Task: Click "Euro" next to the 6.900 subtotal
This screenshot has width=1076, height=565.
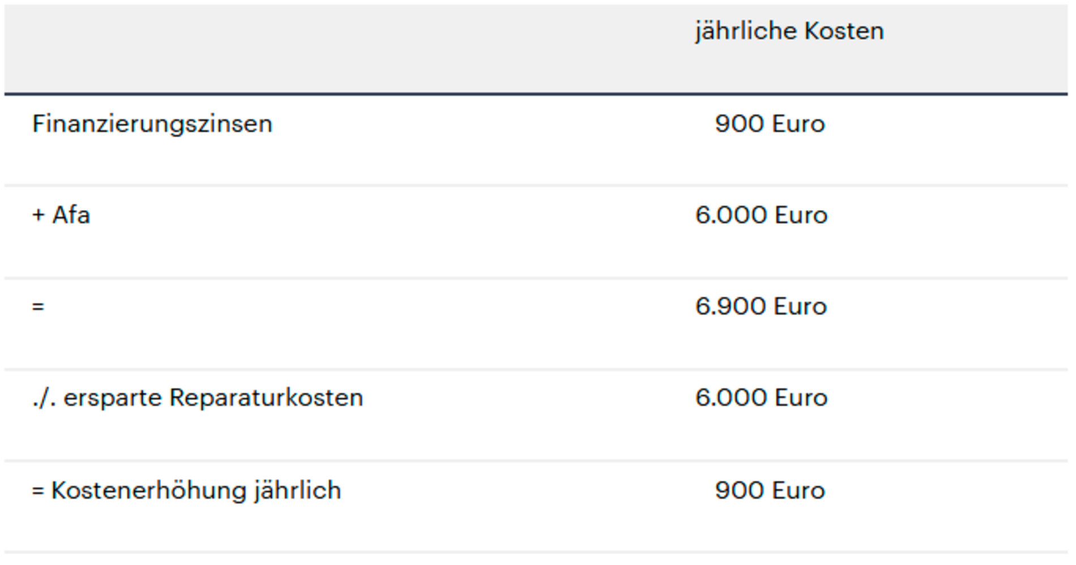Action: (800, 307)
